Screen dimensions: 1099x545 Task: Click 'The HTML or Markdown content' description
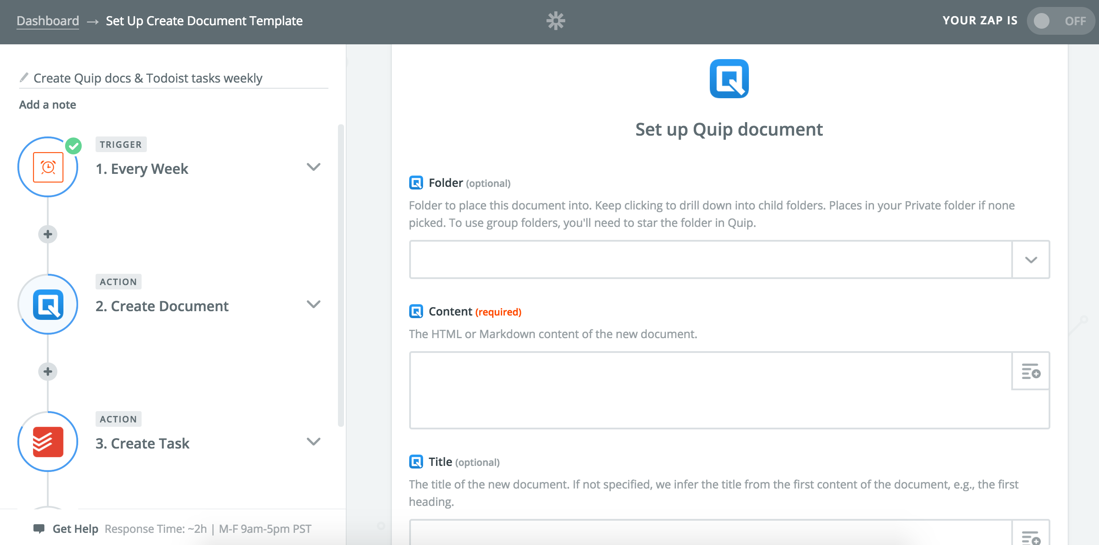coord(553,334)
